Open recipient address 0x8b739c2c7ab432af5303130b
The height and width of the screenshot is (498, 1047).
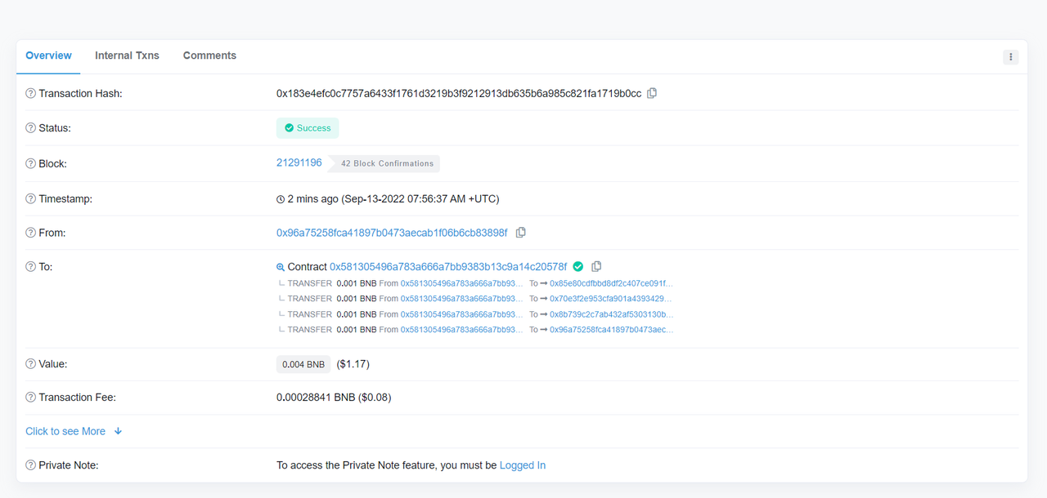click(612, 314)
